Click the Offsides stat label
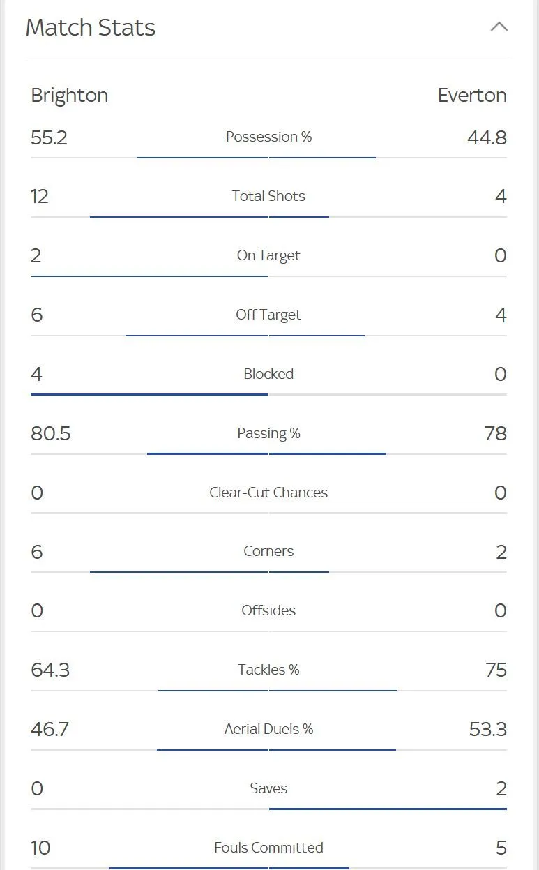This screenshot has height=870, width=539. click(x=268, y=610)
